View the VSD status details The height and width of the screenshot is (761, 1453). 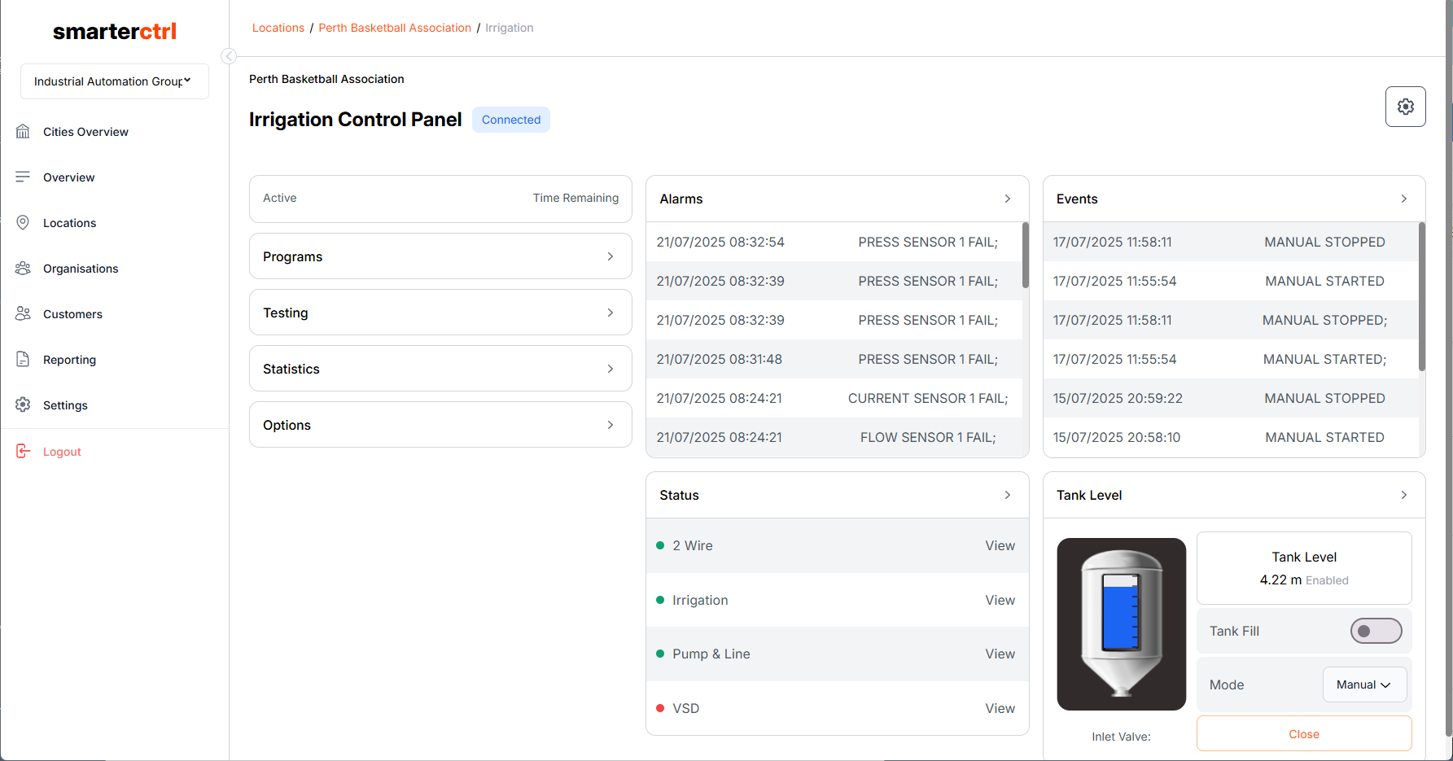pos(1000,708)
